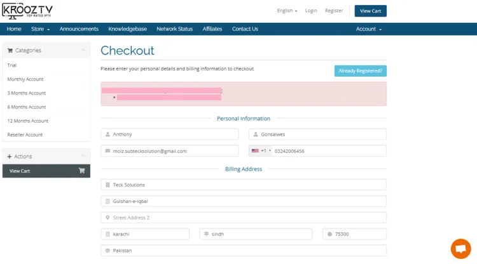The width and height of the screenshot is (477, 264).
Task: Click the person icon in last name field
Action: tap(256, 134)
